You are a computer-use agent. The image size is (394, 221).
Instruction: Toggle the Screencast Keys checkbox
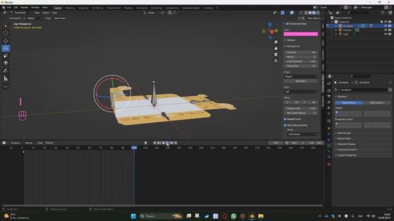click(287, 24)
